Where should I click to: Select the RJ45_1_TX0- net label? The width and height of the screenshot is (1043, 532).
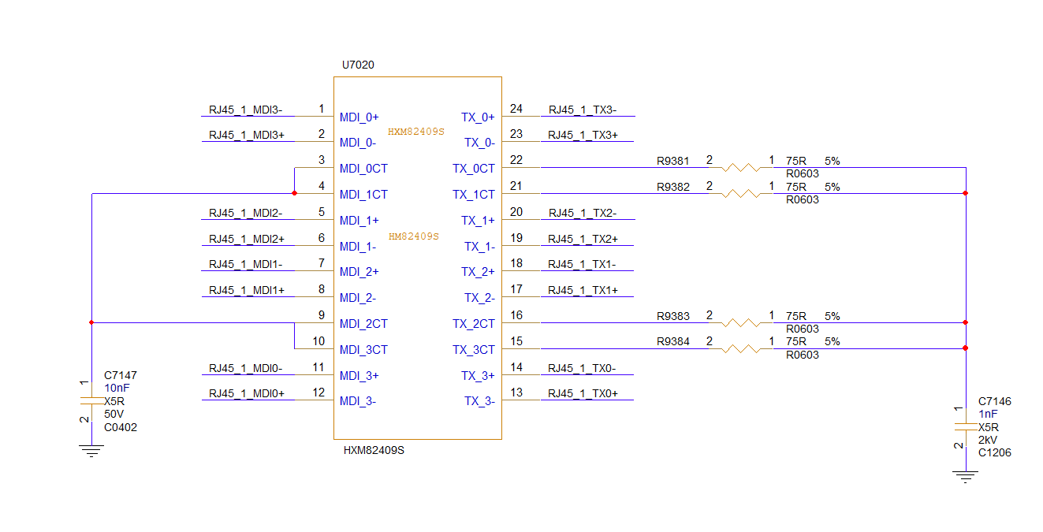coord(583,368)
